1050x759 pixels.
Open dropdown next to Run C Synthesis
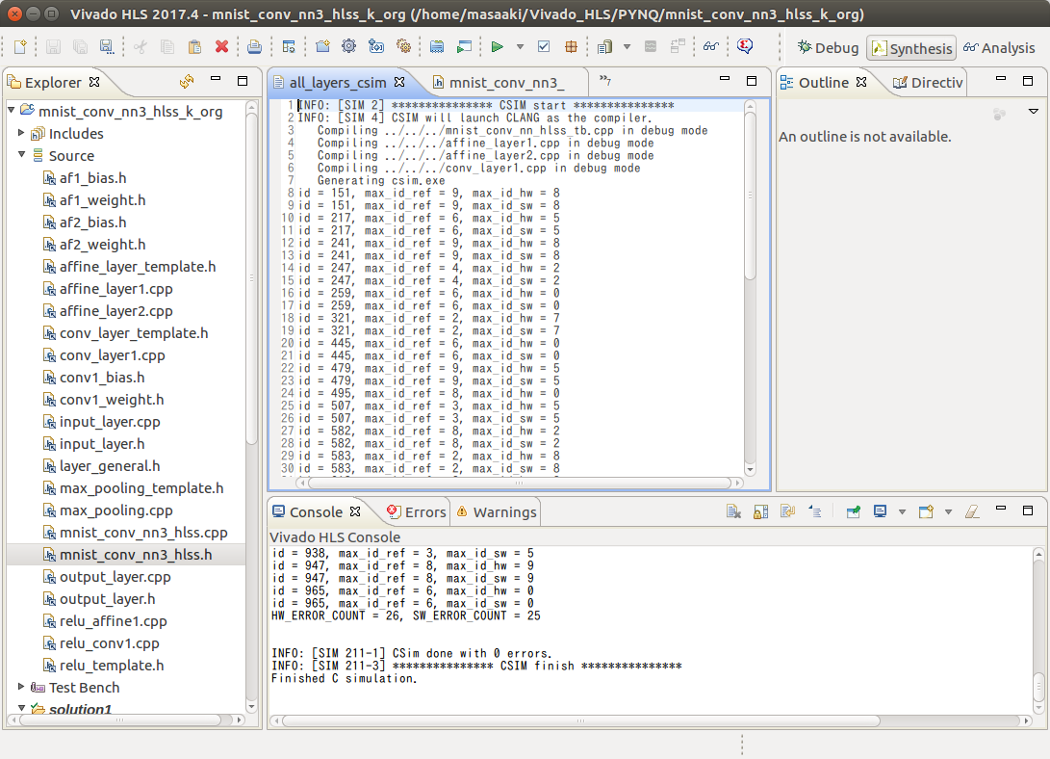coord(520,47)
